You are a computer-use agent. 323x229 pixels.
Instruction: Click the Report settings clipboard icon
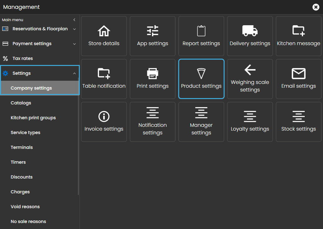pyautogui.click(x=201, y=31)
